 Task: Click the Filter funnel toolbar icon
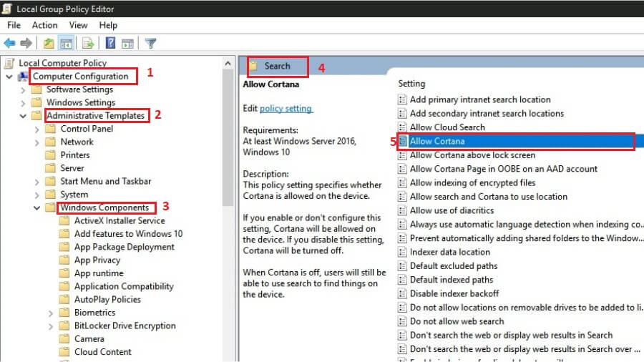click(151, 43)
